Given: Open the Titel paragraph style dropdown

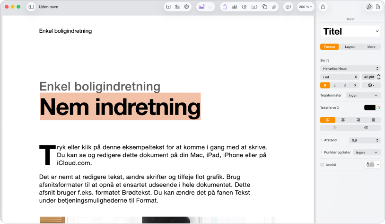Looking at the screenshot, I should 350,31.
